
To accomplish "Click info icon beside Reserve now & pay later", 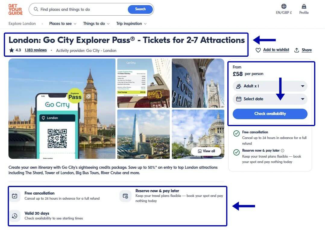I will [282, 150].
